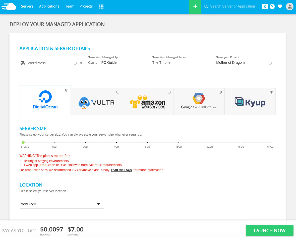Pick the Kyup provider option
Screen dimensions: 296x238
pyautogui.click(x=250, y=102)
